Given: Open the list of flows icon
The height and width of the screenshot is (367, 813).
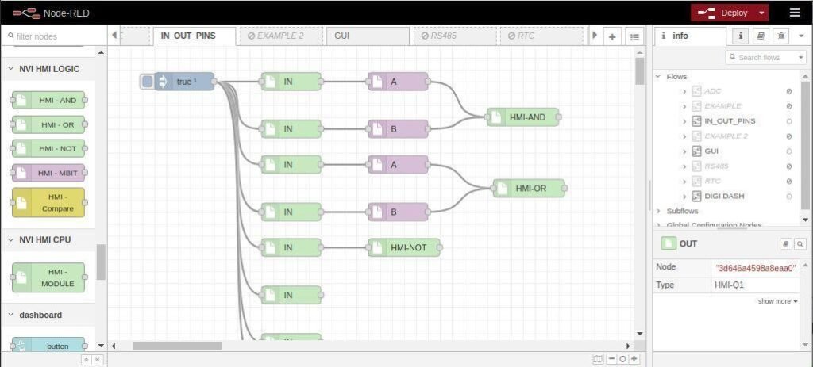Looking at the screenshot, I should click(x=634, y=36).
